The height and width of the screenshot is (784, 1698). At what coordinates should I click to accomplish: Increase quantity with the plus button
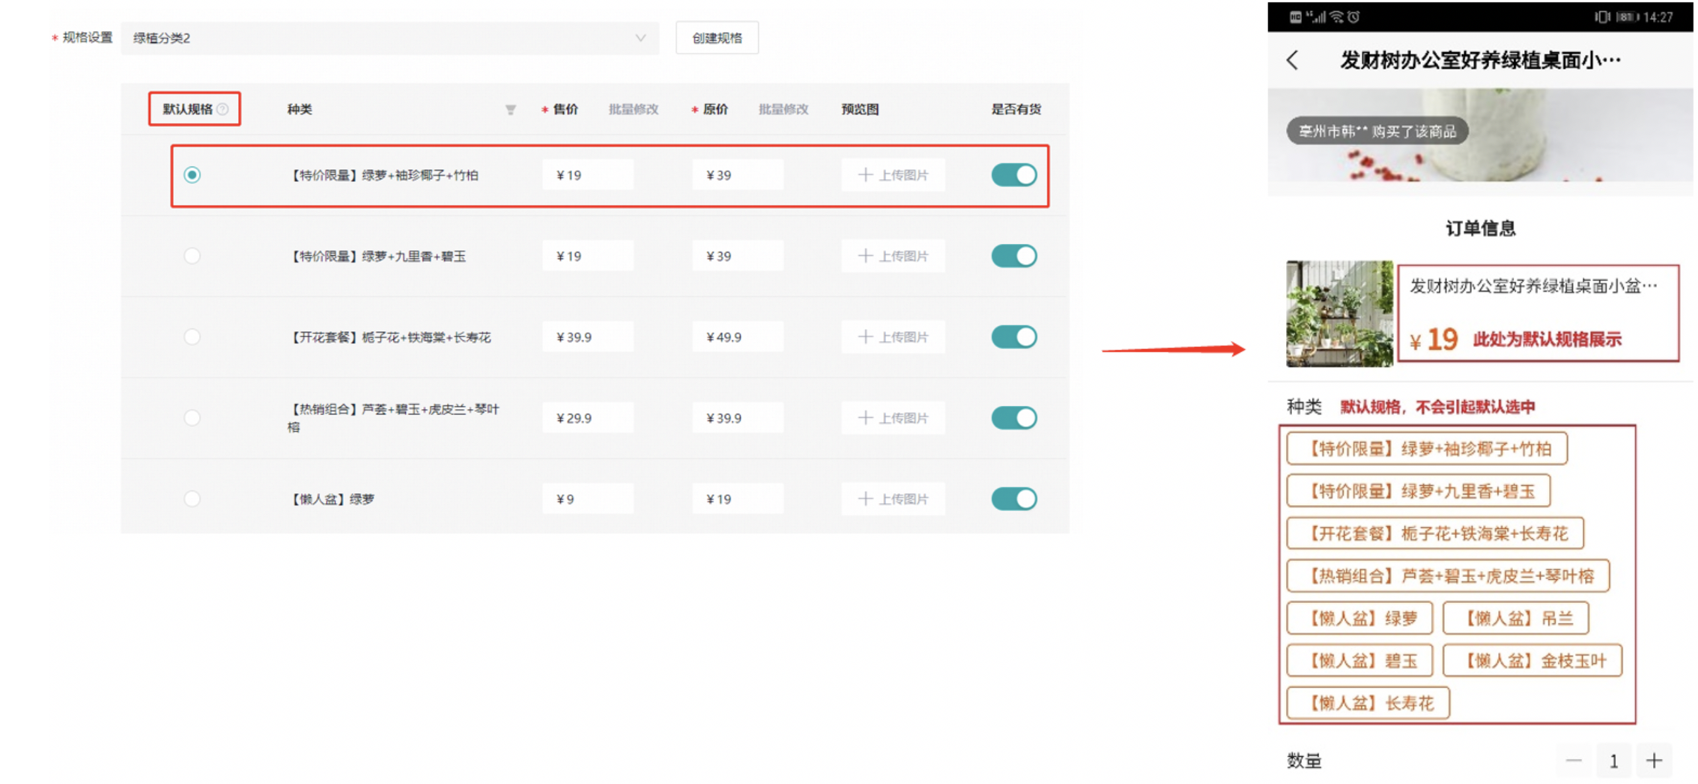(1653, 760)
